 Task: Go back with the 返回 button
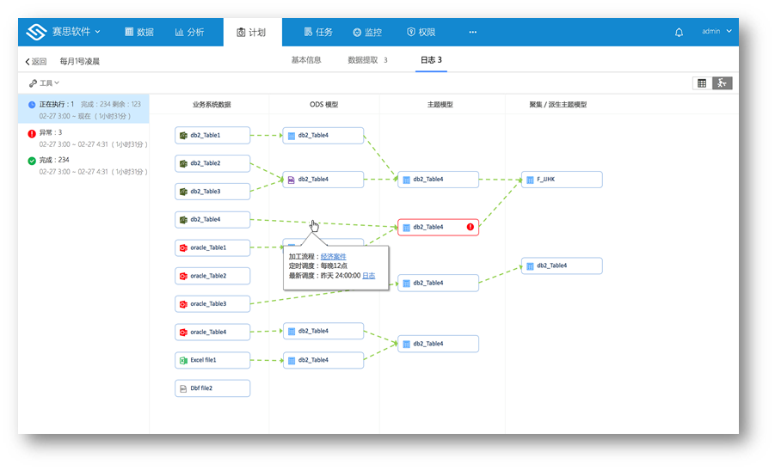point(36,61)
